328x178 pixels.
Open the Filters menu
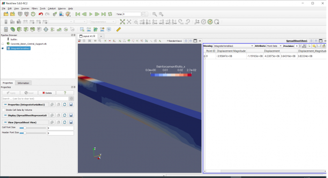point(35,8)
